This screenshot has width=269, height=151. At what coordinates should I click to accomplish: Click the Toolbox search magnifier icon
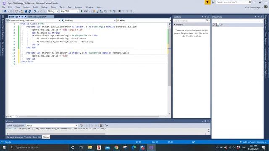tap(206, 21)
